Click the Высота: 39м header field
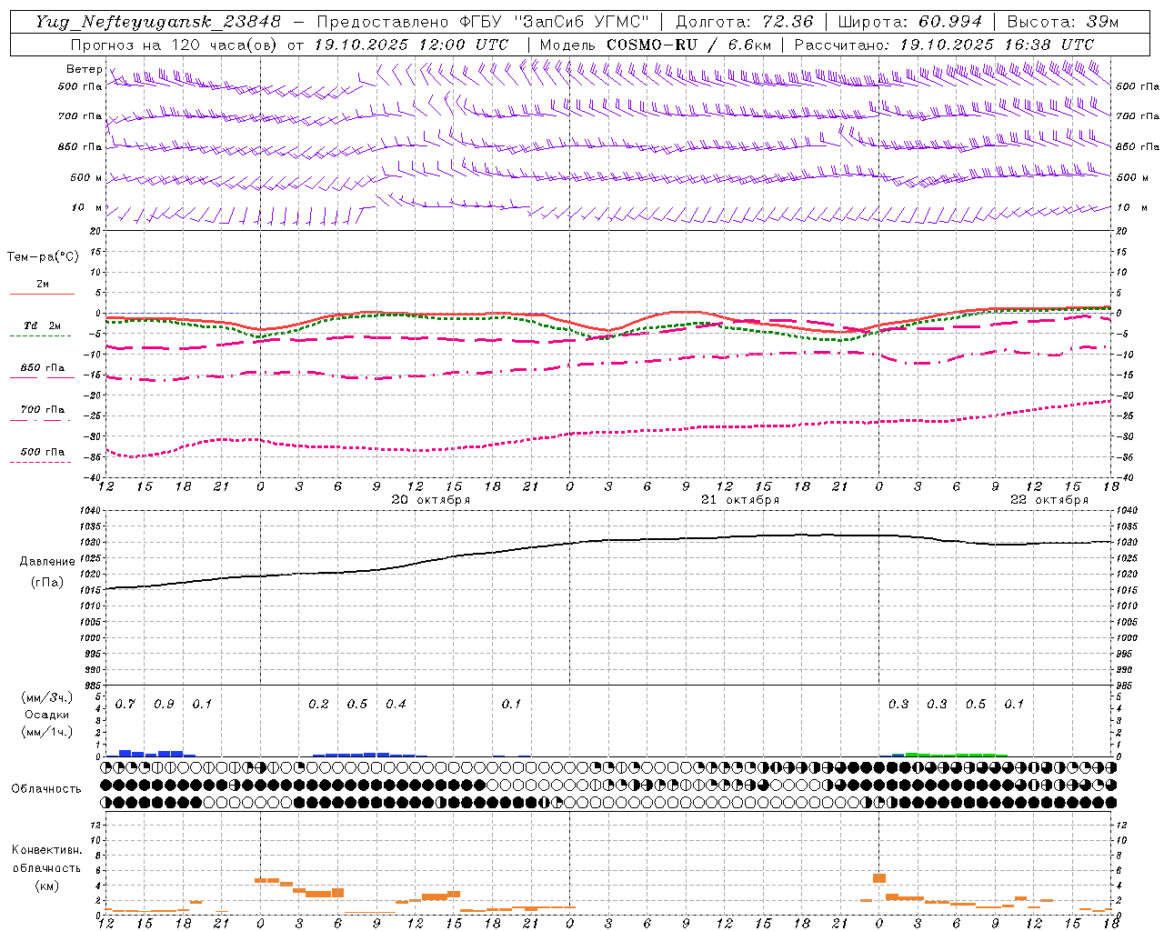This screenshot has height=931, width=1164. [x=1063, y=22]
